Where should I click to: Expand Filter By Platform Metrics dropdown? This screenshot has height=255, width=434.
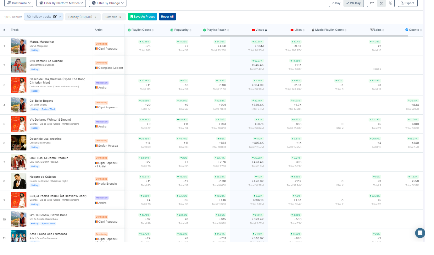pos(61,3)
